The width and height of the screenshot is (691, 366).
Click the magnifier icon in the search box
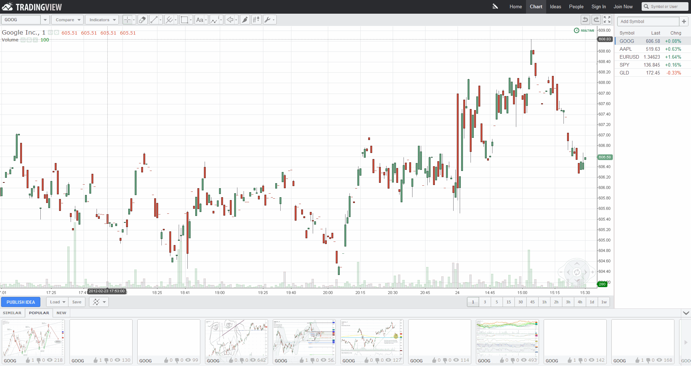(646, 6)
